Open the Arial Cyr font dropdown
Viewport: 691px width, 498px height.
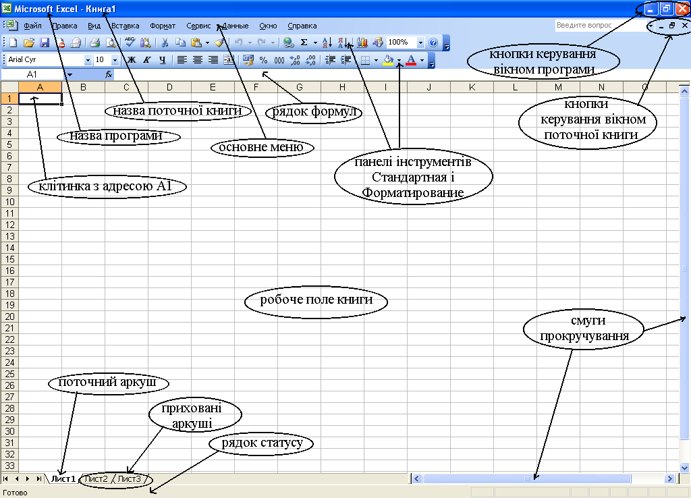click(x=88, y=59)
